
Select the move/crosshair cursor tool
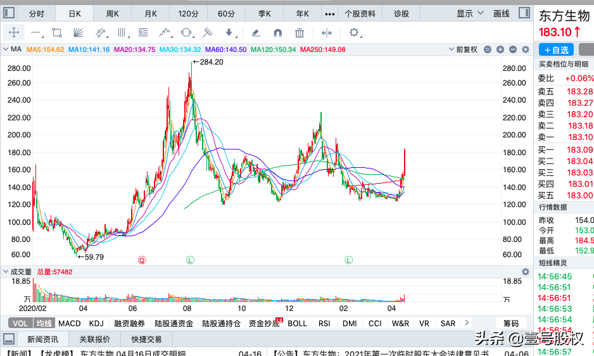click(x=14, y=32)
